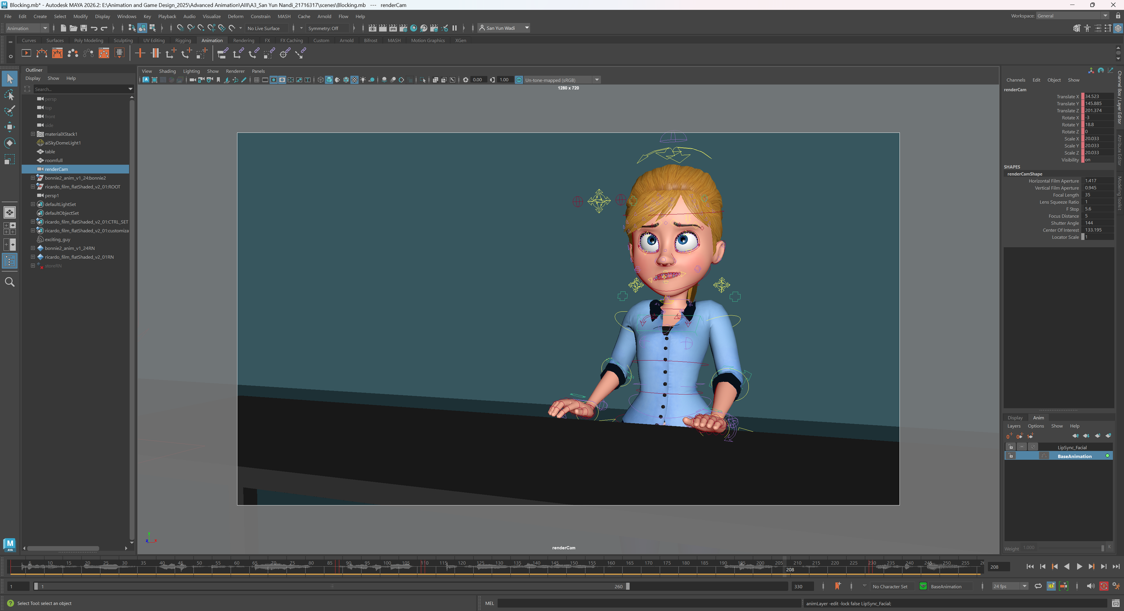1124x611 pixels.
Task: Expand the materialXStack1 node
Action: [33, 134]
